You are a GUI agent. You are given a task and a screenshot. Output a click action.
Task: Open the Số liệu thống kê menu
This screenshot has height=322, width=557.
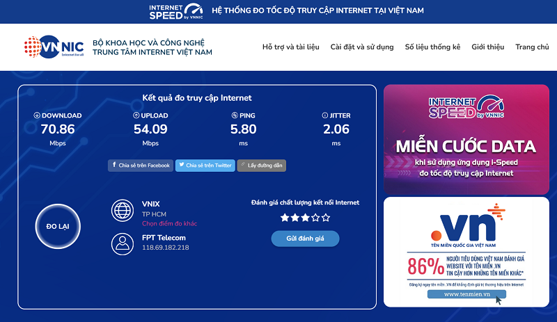click(x=432, y=47)
